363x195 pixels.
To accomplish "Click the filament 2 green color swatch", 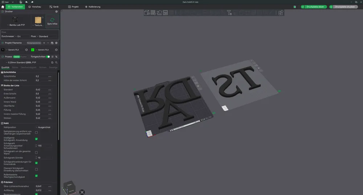I will pos(33,50).
